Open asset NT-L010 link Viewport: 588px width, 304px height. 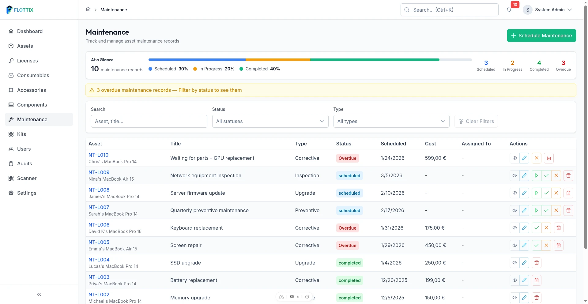[x=98, y=155]
